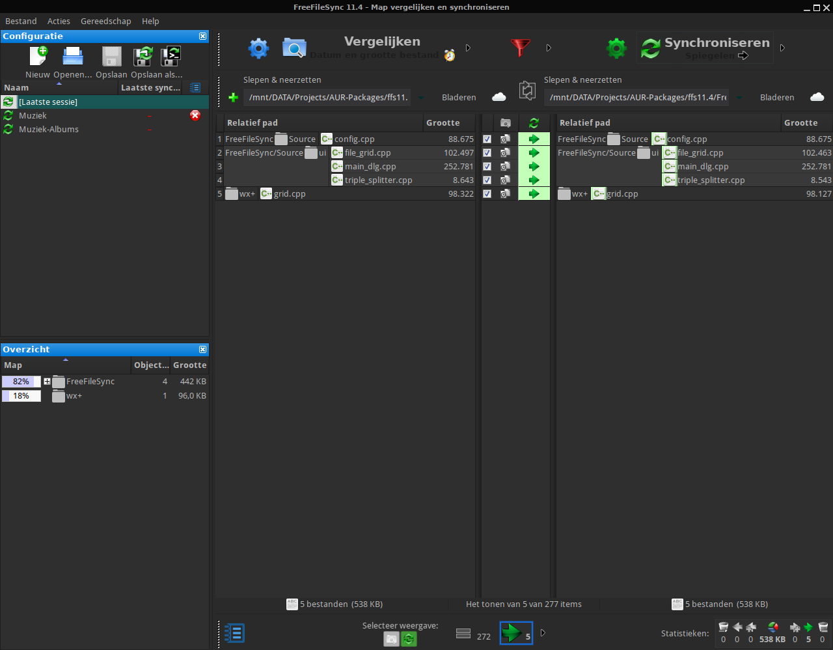The width and height of the screenshot is (833, 650).
Task: Open the Gereedschap menu
Action: coord(105,21)
